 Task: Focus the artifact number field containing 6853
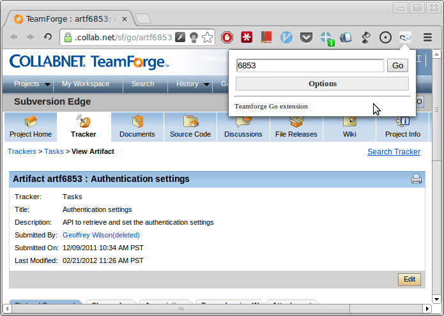click(x=310, y=66)
